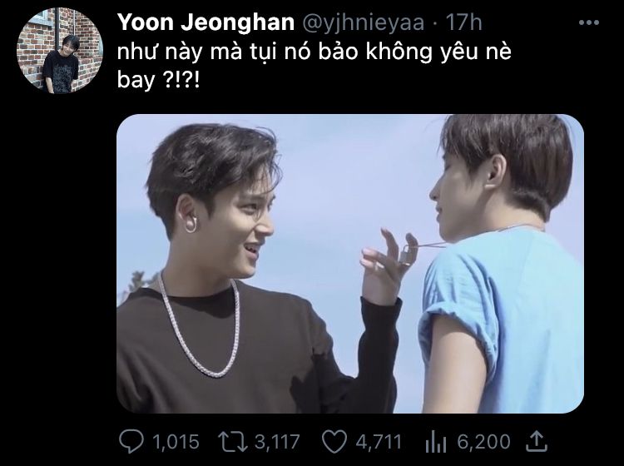Click the share upload arrow icon
624x466 pixels.
[537, 441]
